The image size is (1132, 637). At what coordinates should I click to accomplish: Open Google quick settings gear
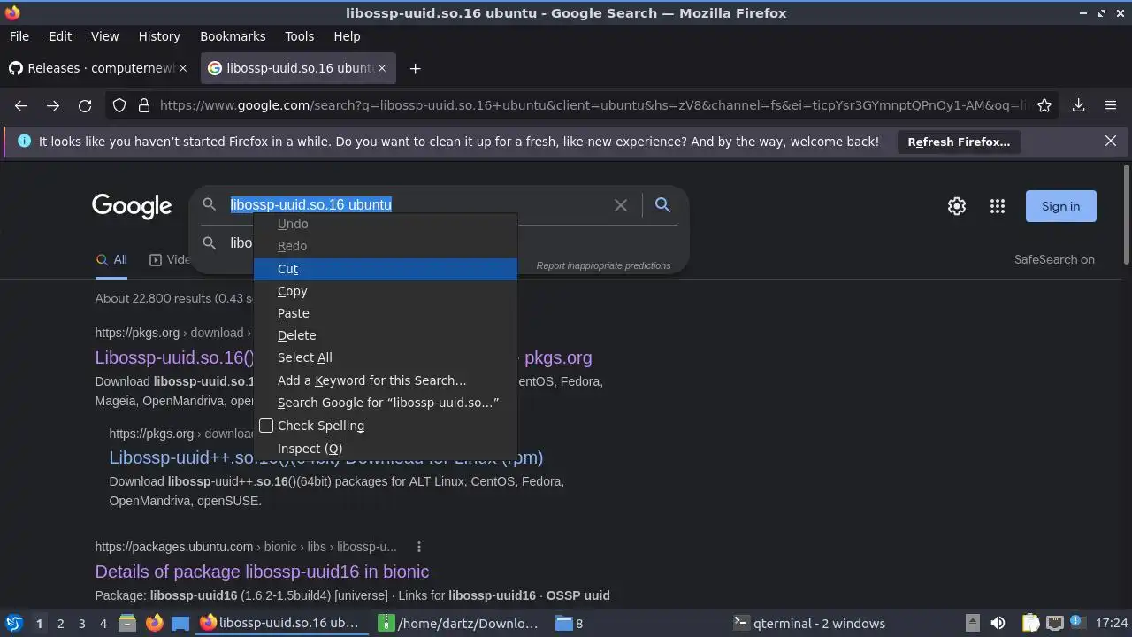(x=957, y=206)
